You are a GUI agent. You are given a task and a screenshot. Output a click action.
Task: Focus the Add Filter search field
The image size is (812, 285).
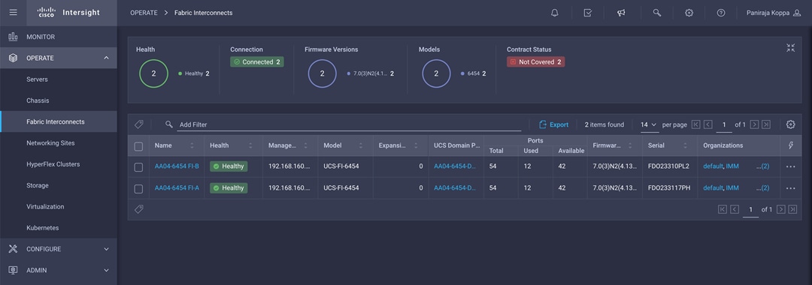click(x=349, y=125)
